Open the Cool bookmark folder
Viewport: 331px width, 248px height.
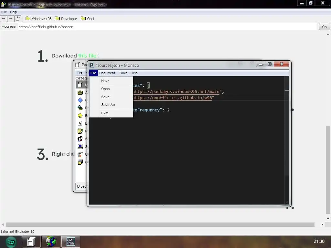click(x=87, y=18)
